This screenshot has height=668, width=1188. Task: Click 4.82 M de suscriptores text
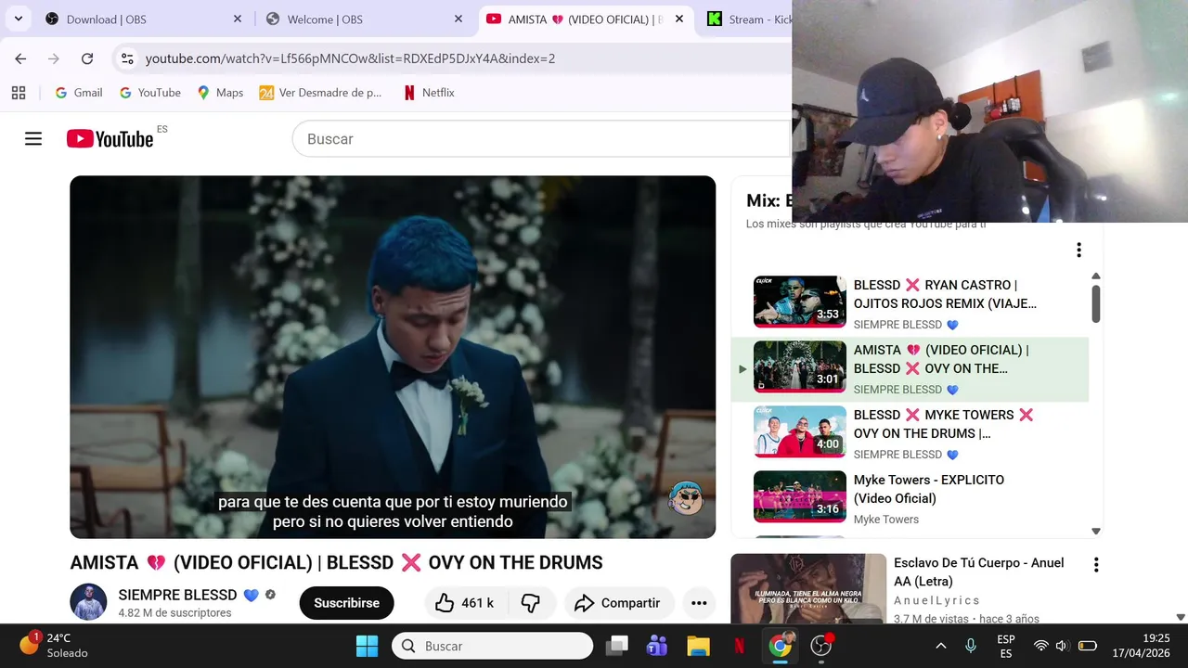point(174,613)
